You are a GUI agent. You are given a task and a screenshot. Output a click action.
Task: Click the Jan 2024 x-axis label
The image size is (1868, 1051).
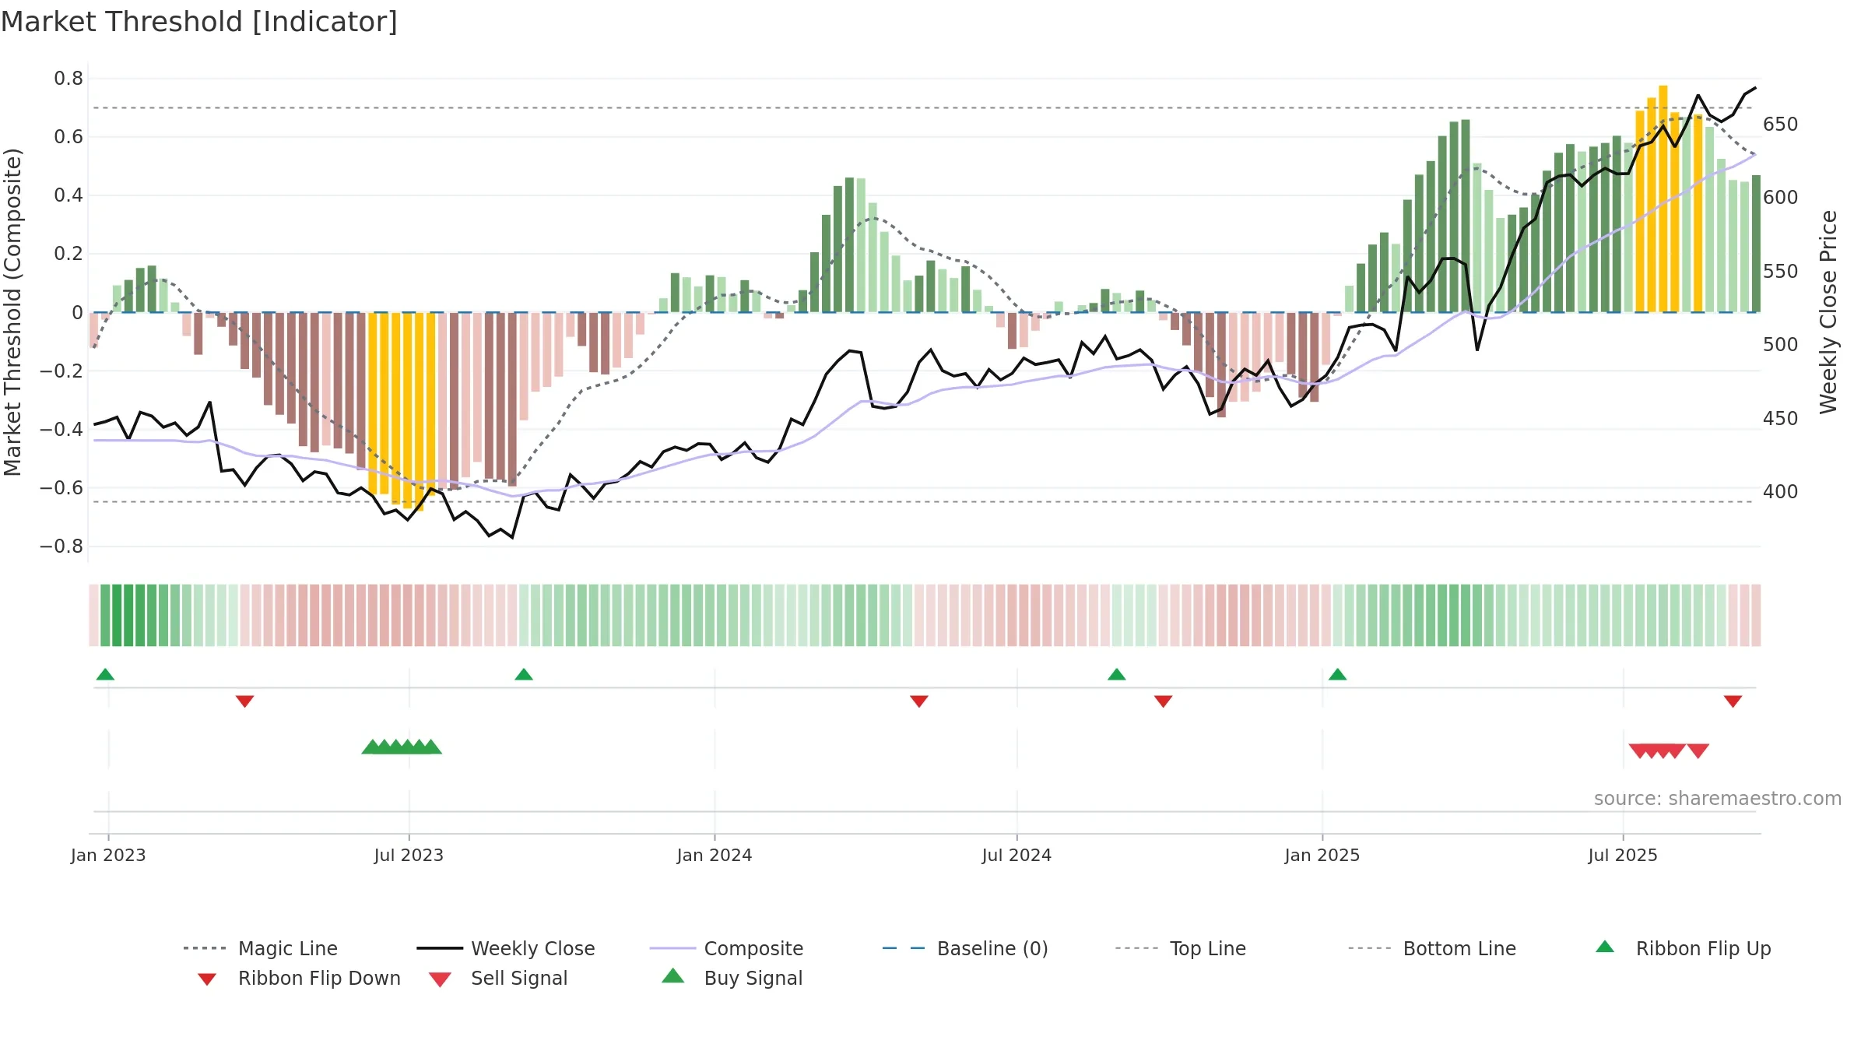(715, 856)
